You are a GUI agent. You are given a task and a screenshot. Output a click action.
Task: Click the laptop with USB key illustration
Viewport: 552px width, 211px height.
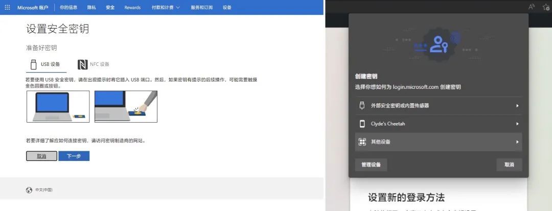pos(58,107)
